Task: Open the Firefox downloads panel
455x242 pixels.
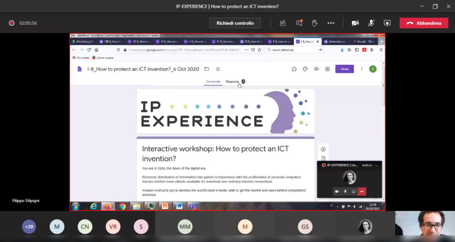Action: tap(342, 50)
